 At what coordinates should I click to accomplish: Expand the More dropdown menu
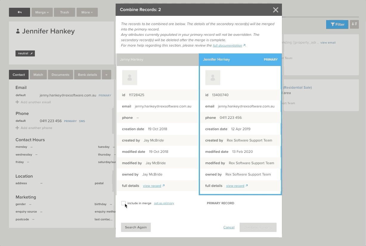[87, 12]
